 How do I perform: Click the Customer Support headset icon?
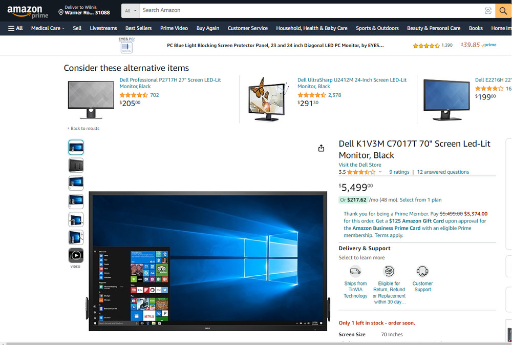click(422, 271)
